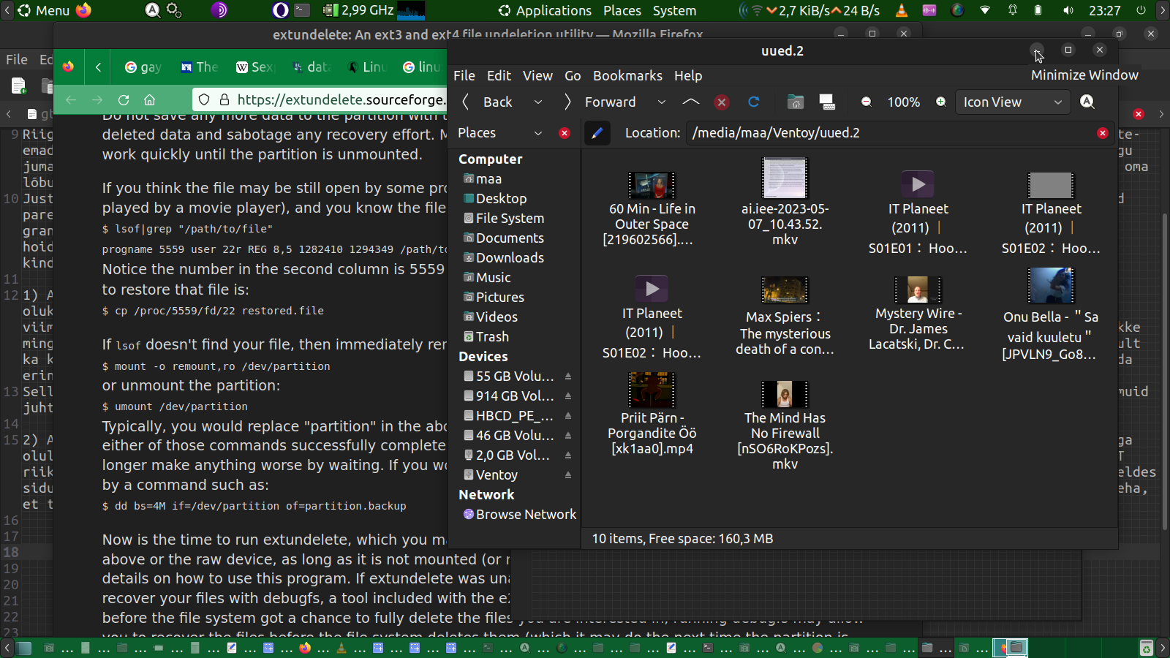Open the Go menu
This screenshot has width=1170, height=658.
[x=573, y=76]
